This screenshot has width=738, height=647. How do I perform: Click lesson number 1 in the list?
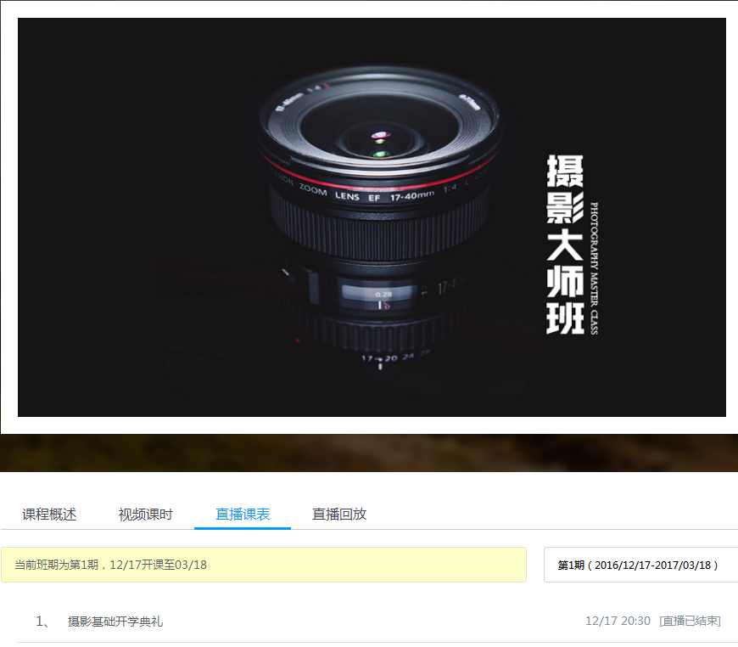click(x=42, y=622)
